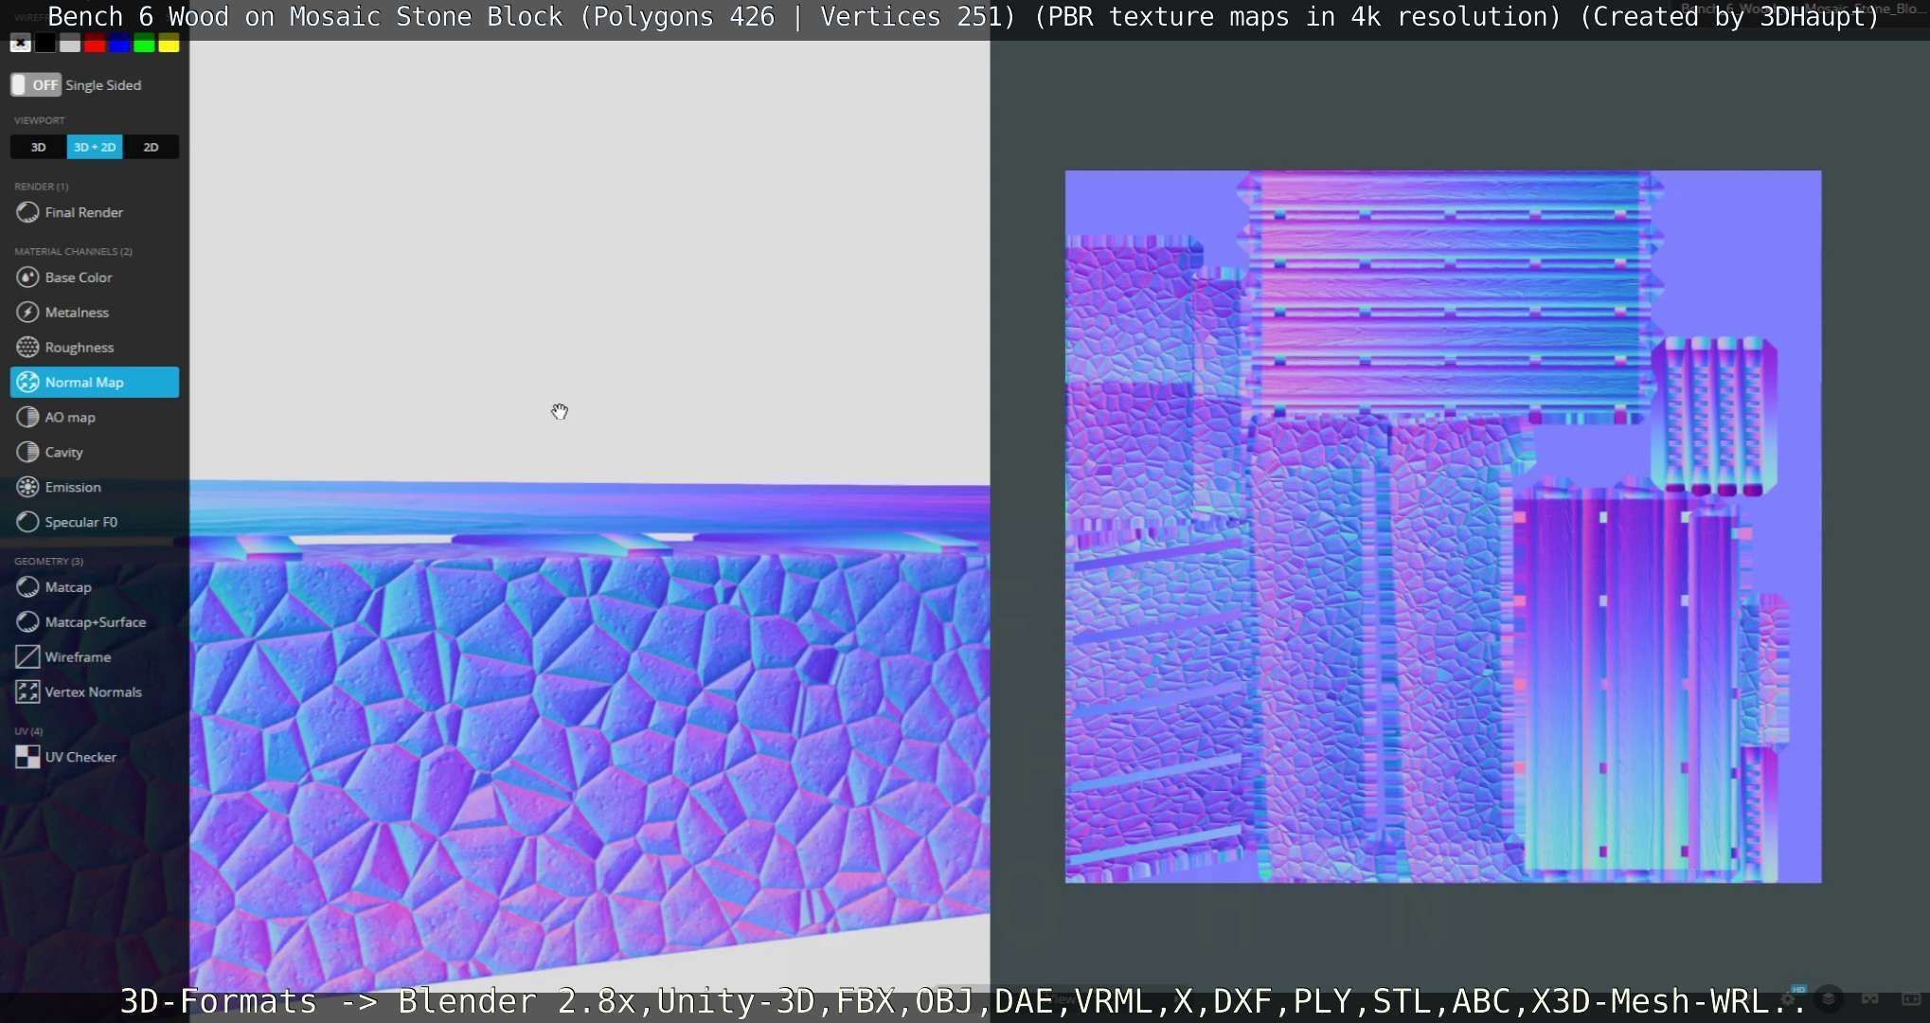The height and width of the screenshot is (1023, 1930).
Task: Disable wireframe with the X swatch
Action: (20, 45)
